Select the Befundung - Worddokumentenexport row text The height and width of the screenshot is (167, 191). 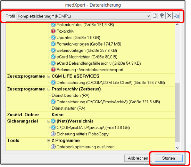coord(90,70)
